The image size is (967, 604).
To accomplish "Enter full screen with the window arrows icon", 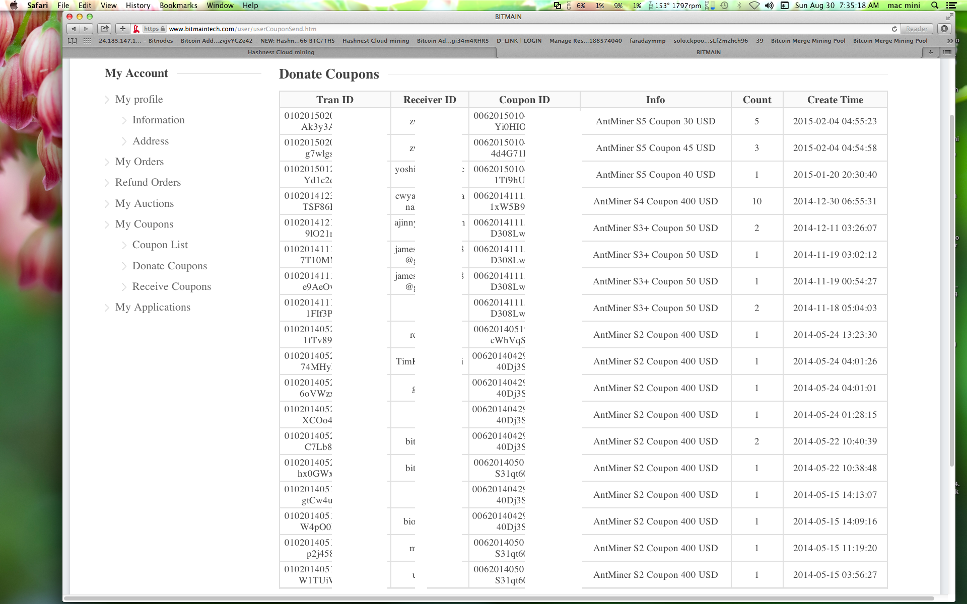I will pos(949,17).
